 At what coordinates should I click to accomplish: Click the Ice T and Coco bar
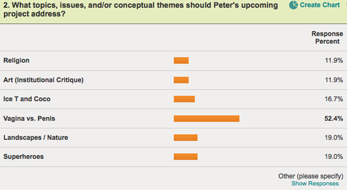(x=184, y=99)
